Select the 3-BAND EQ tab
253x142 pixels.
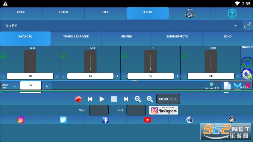[x=25, y=39]
